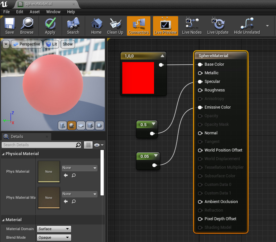Click the Home toolbar icon
The height and width of the screenshot is (242, 276).
[x=96, y=26]
